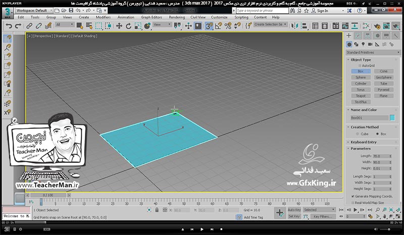Open the Selected key filter dropdown

point(319,210)
